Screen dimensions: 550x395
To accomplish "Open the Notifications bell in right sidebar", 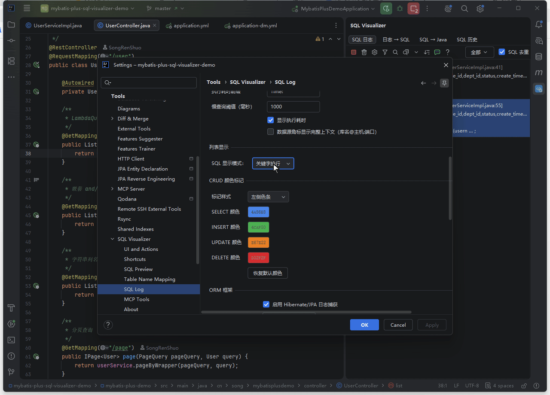I will tap(539, 25).
